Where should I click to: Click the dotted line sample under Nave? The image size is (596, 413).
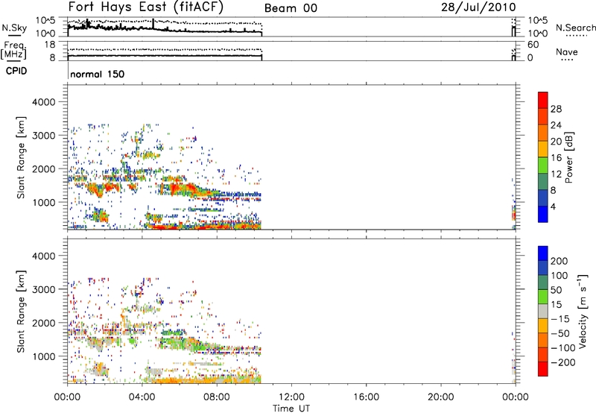(567, 60)
